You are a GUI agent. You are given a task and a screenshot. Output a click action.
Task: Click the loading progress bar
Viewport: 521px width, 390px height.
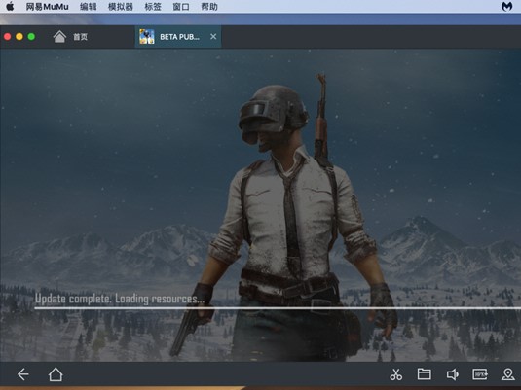(278, 308)
